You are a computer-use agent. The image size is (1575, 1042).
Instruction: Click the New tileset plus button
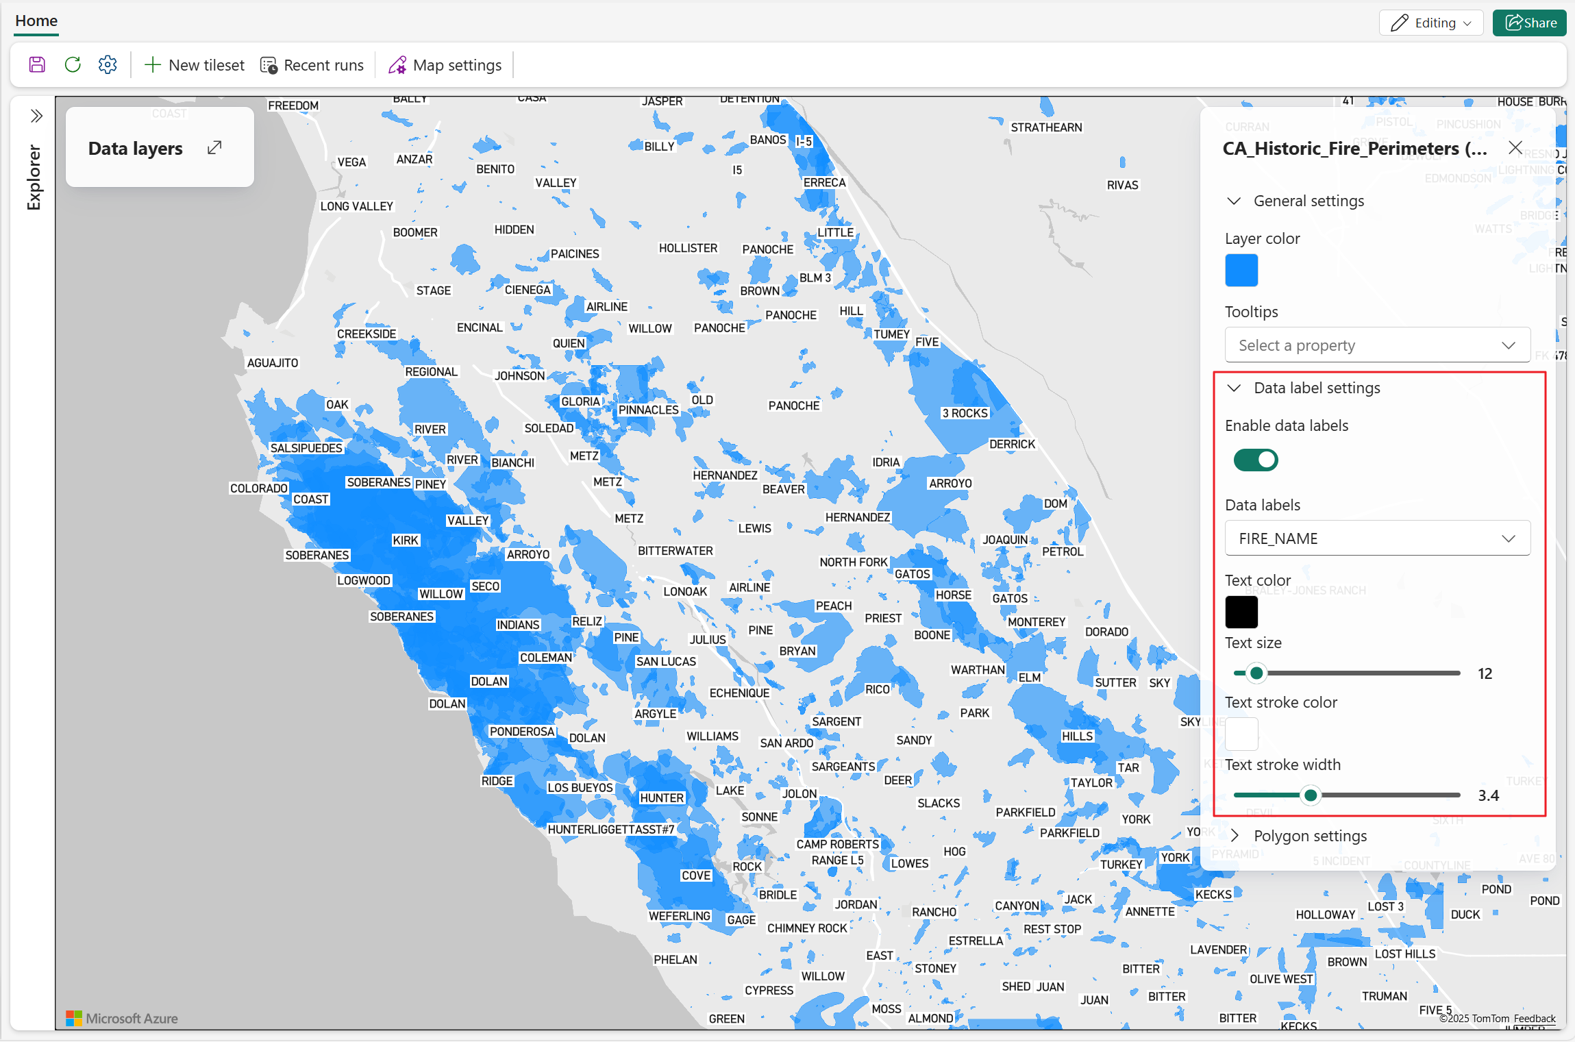pos(195,65)
